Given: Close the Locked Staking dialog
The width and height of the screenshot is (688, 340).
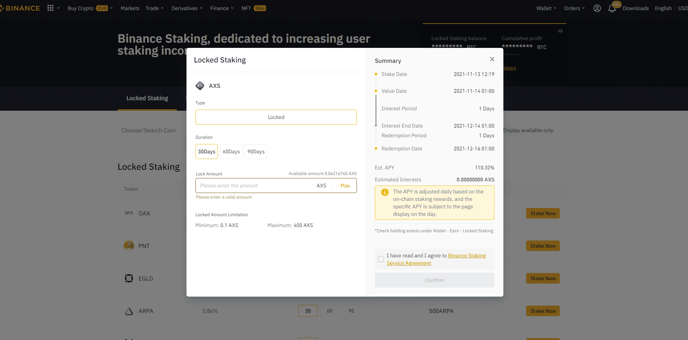Looking at the screenshot, I should tap(492, 59).
